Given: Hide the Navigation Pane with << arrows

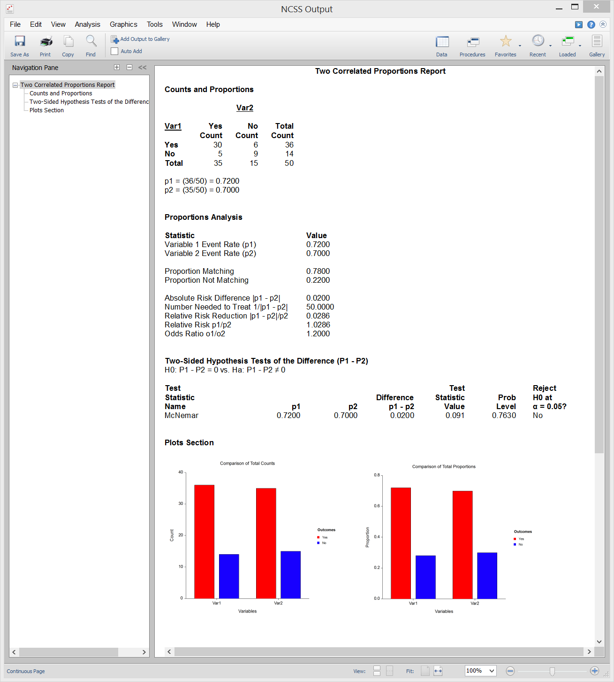Looking at the screenshot, I should click(x=142, y=68).
